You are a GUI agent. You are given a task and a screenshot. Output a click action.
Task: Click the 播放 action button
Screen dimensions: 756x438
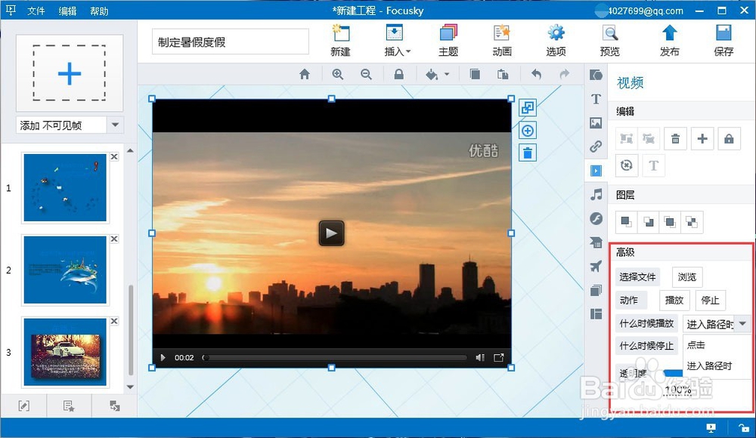[674, 301]
